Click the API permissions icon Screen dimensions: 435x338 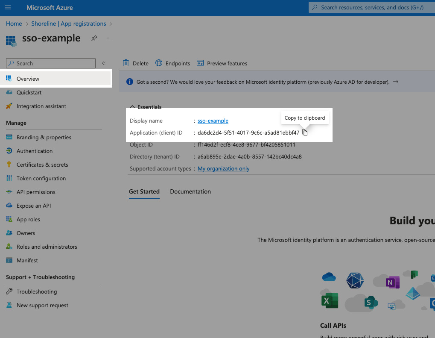click(9, 191)
